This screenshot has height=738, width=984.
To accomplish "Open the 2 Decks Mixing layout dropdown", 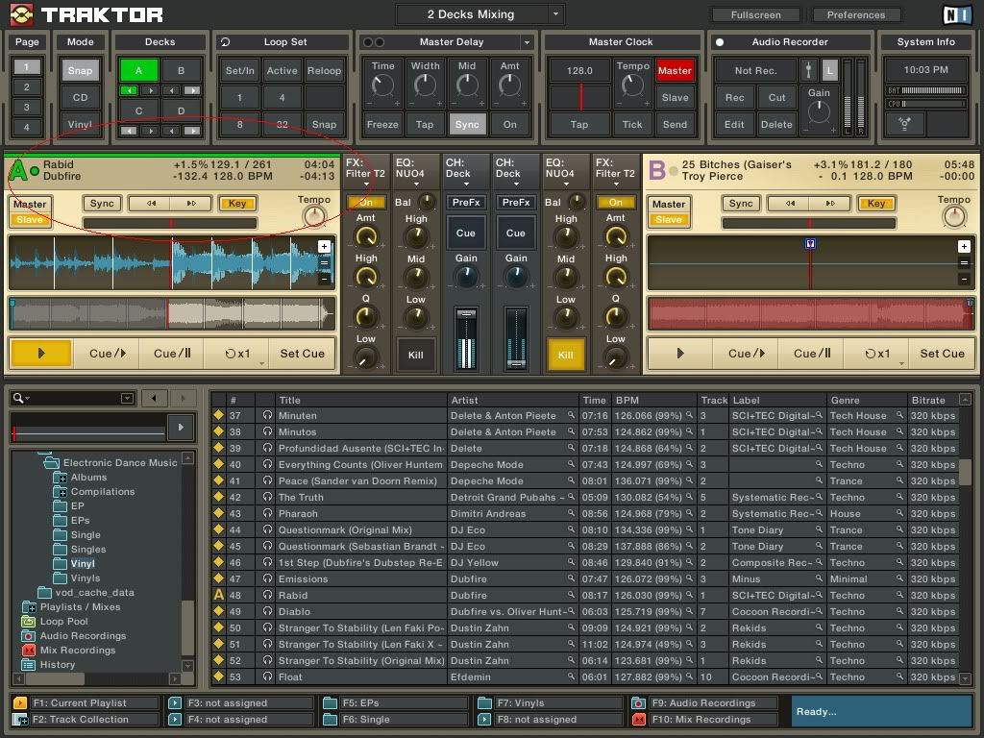I will click(x=555, y=14).
